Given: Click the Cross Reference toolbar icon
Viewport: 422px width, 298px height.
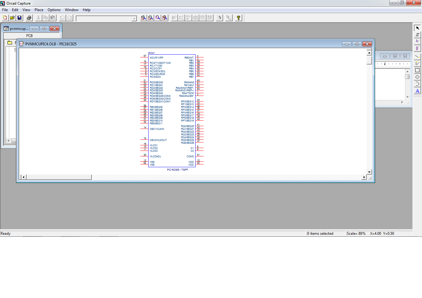Looking at the screenshot, I should [x=203, y=18].
